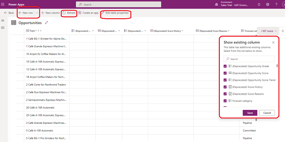Uncheck Forecast category checkbox

tap(225, 101)
